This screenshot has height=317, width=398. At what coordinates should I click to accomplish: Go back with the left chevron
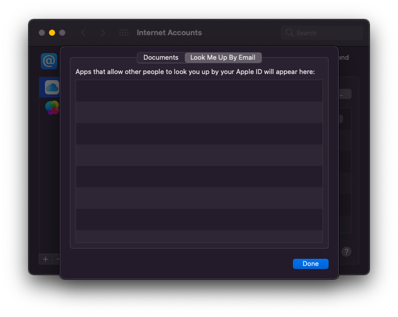[x=83, y=33]
